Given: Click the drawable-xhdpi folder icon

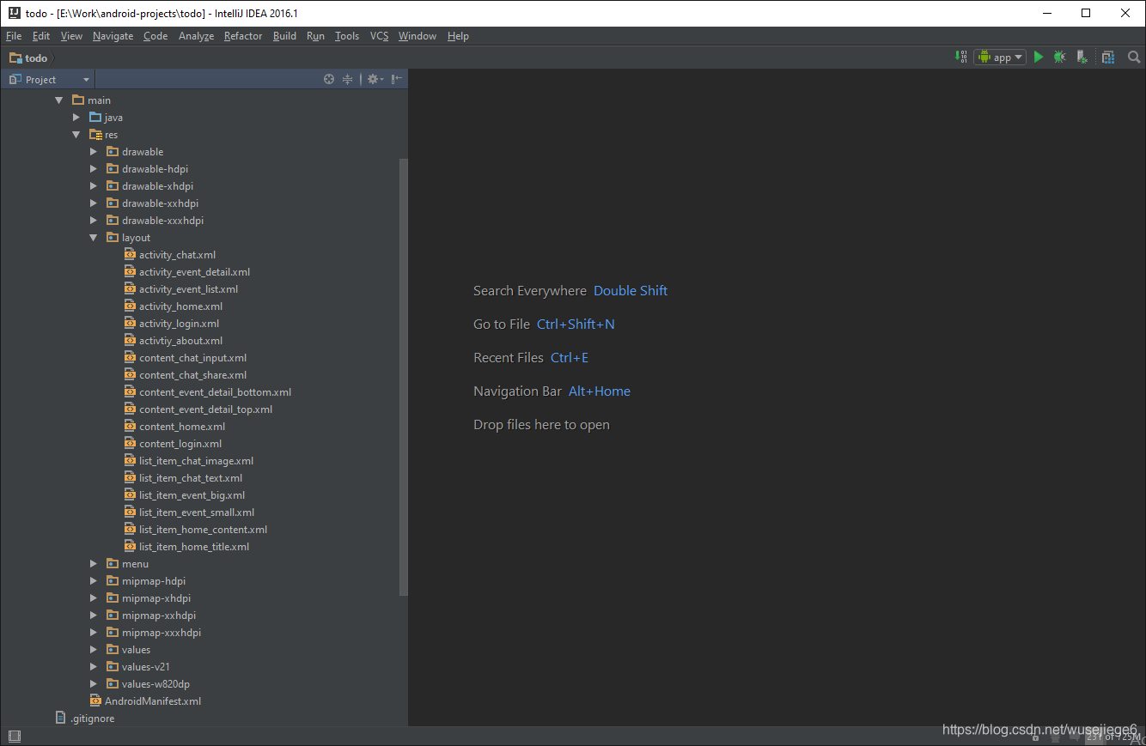Looking at the screenshot, I should click(113, 186).
